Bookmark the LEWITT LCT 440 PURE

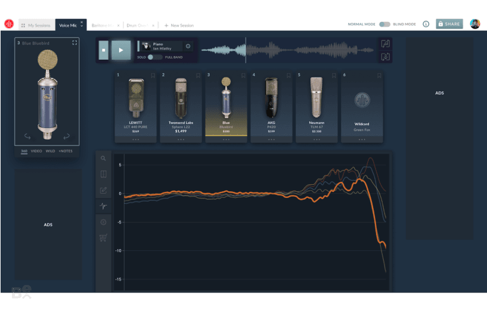pyautogui.click(x=153, y=76)
